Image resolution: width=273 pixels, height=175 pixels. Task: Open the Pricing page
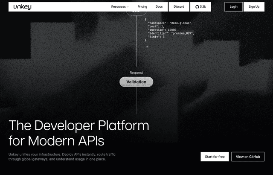[x=142, y=7]
